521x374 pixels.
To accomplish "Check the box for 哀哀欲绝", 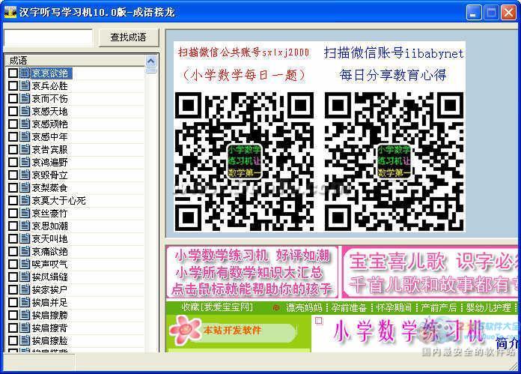I will 13,73.
